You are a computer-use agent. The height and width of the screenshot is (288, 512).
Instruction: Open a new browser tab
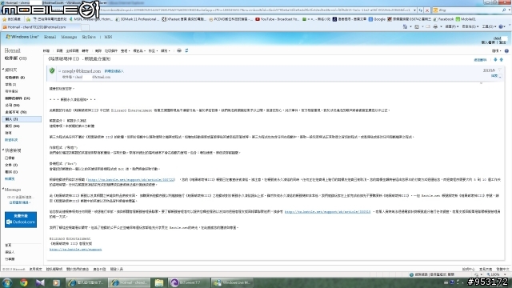[85, 27]
